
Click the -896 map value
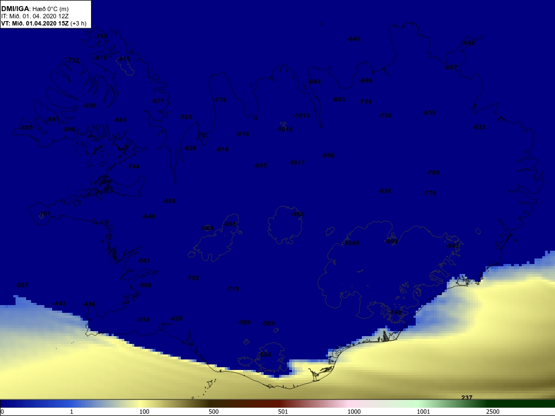[69, 129]
